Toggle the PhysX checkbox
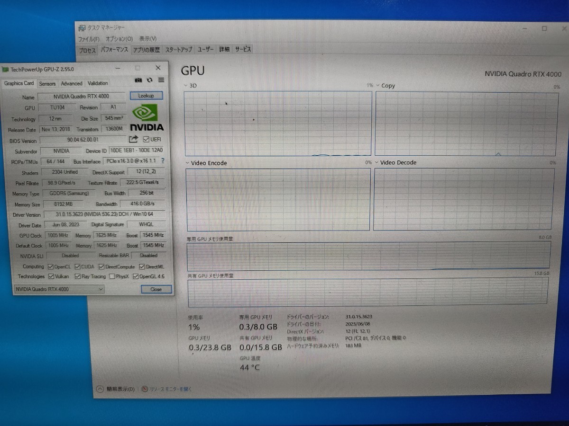This screenshot has height=426, width=569. point(112,276)
